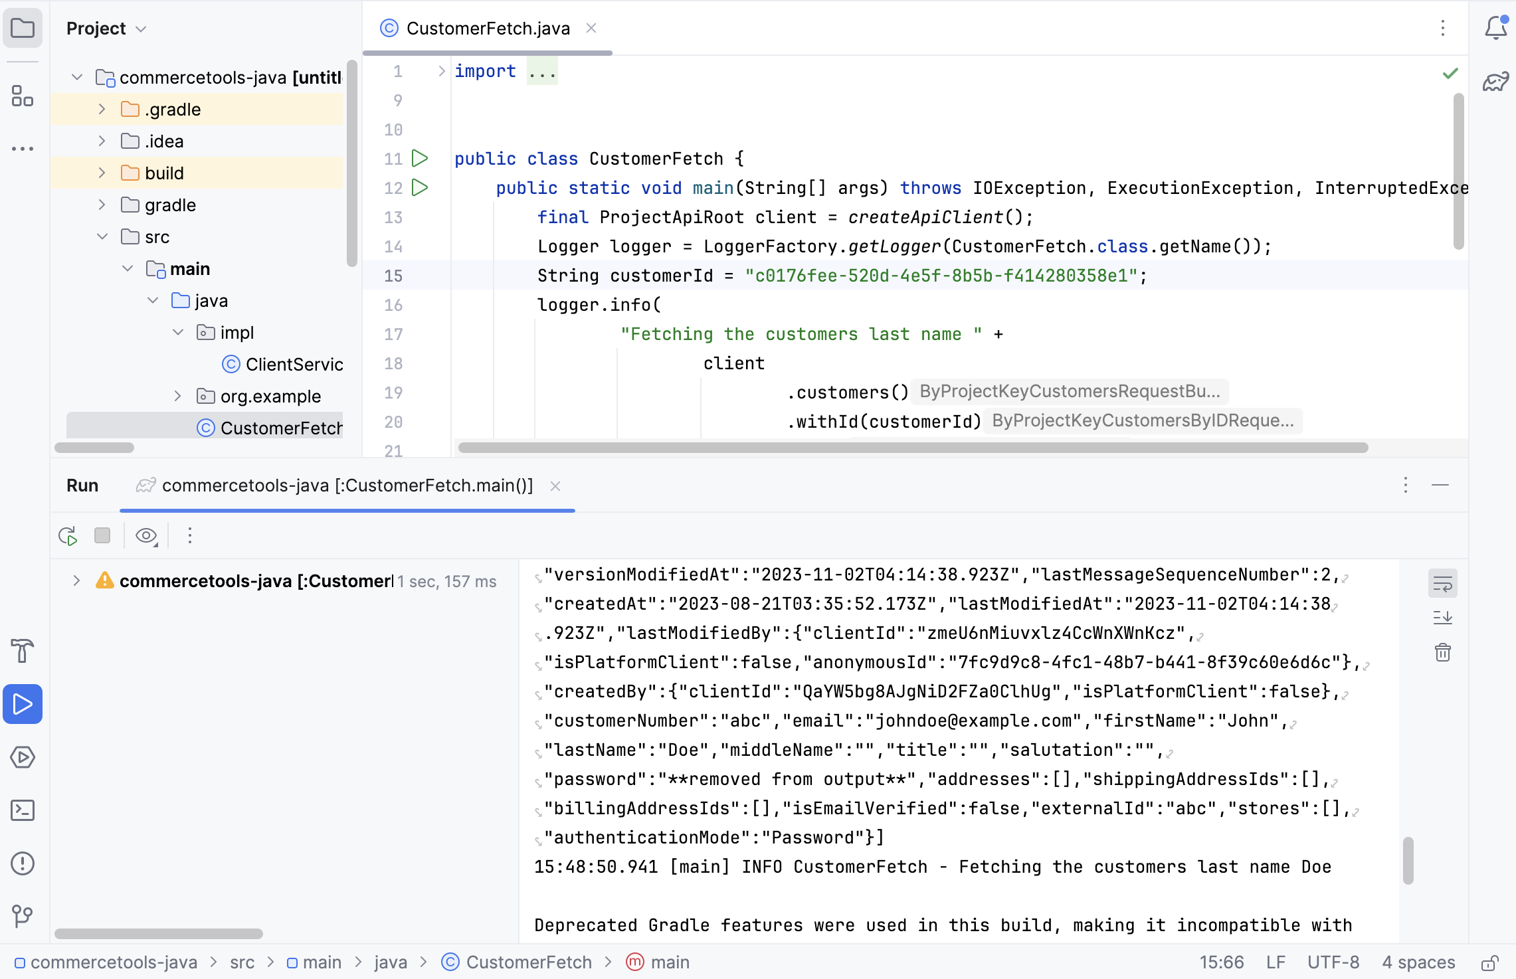Toggle the eye view options in Run toolbar
Image resolution: width=1516 pixels, height=979 pixels.
(146, 536)
